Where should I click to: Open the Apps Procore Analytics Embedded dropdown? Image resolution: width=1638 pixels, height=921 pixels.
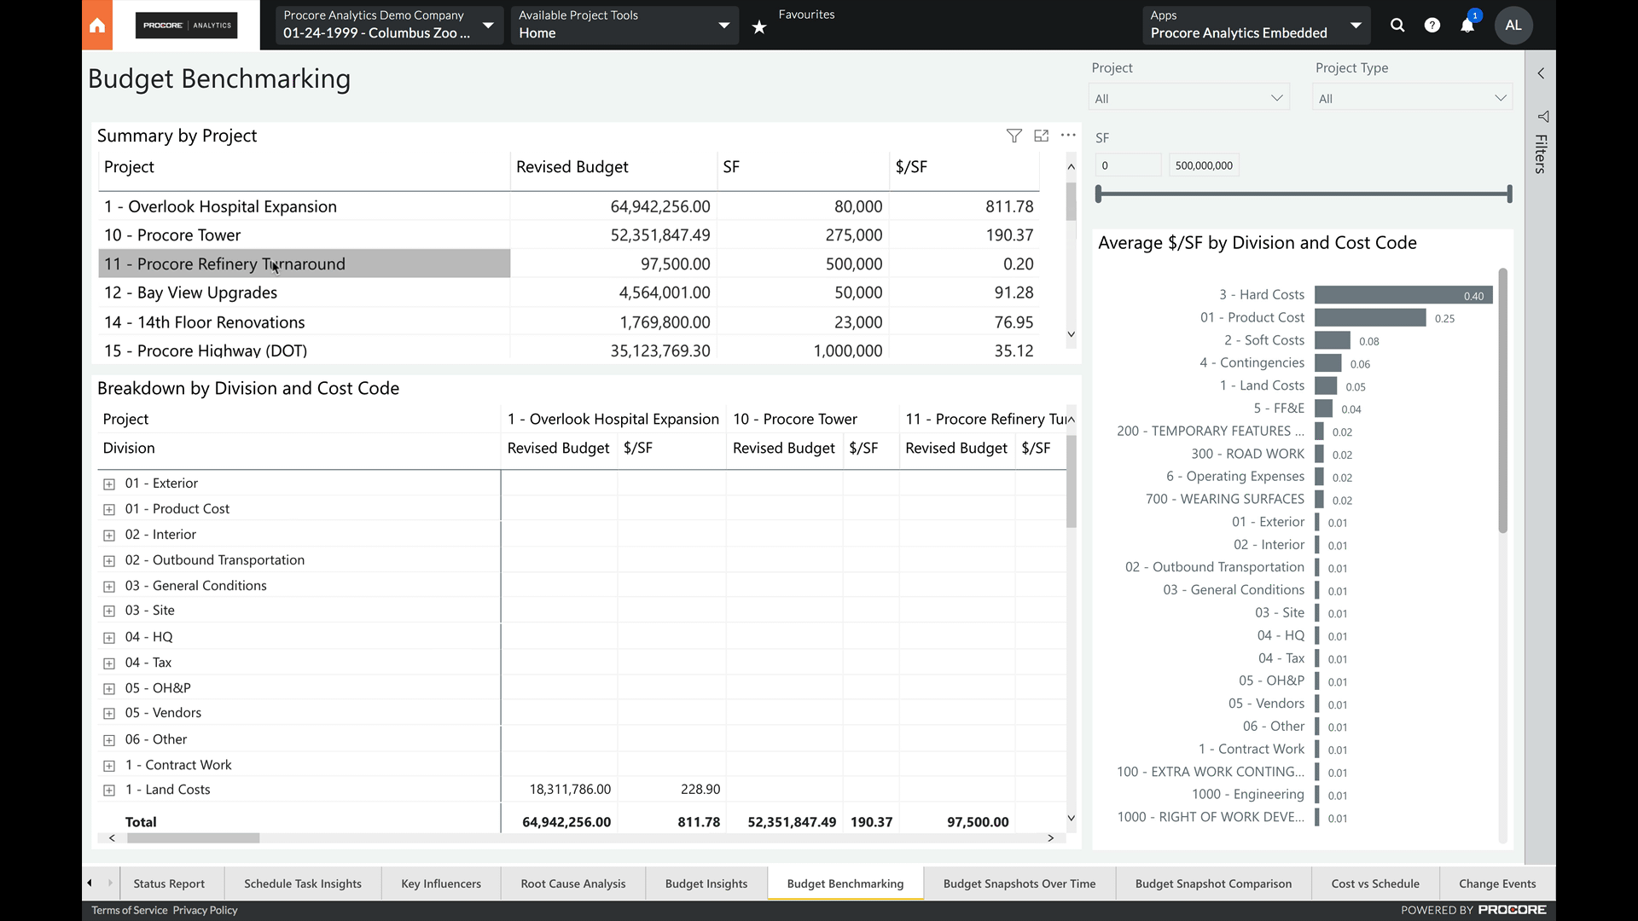(1256, 25)
